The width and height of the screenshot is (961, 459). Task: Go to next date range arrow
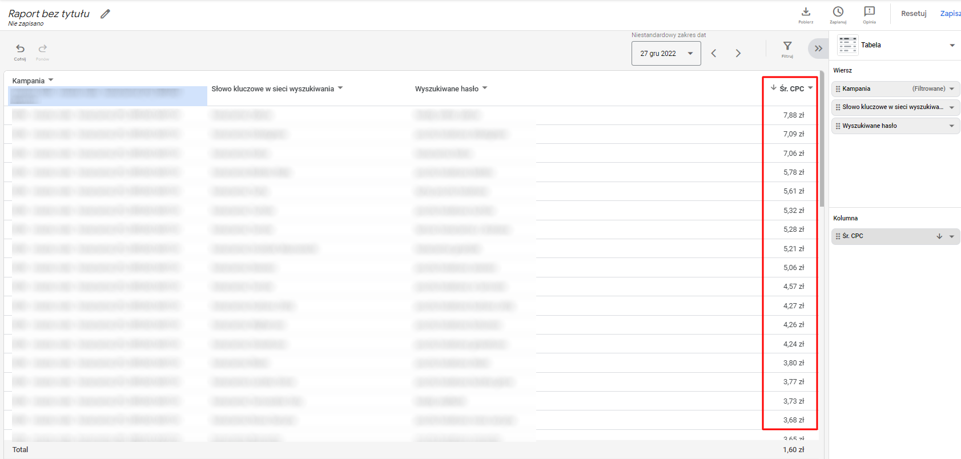(x=738, y=53)
